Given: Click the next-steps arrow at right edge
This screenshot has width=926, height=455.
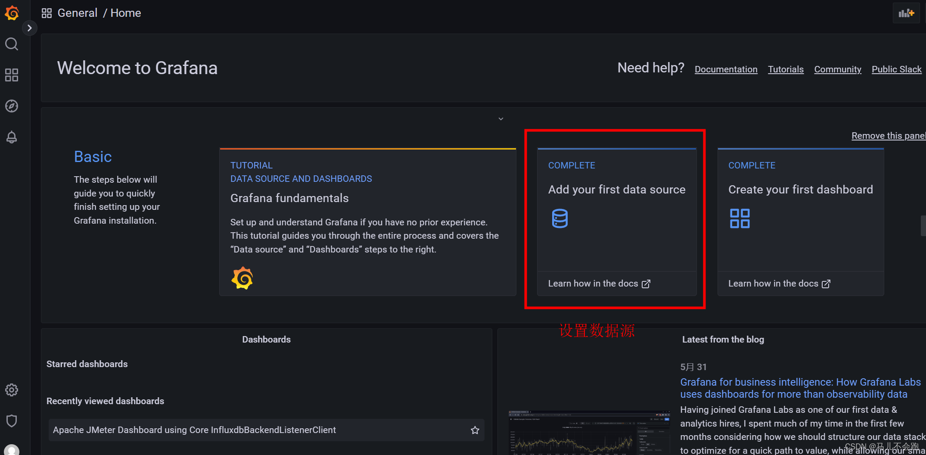Looking at the screenshot, I should [923, 226].
